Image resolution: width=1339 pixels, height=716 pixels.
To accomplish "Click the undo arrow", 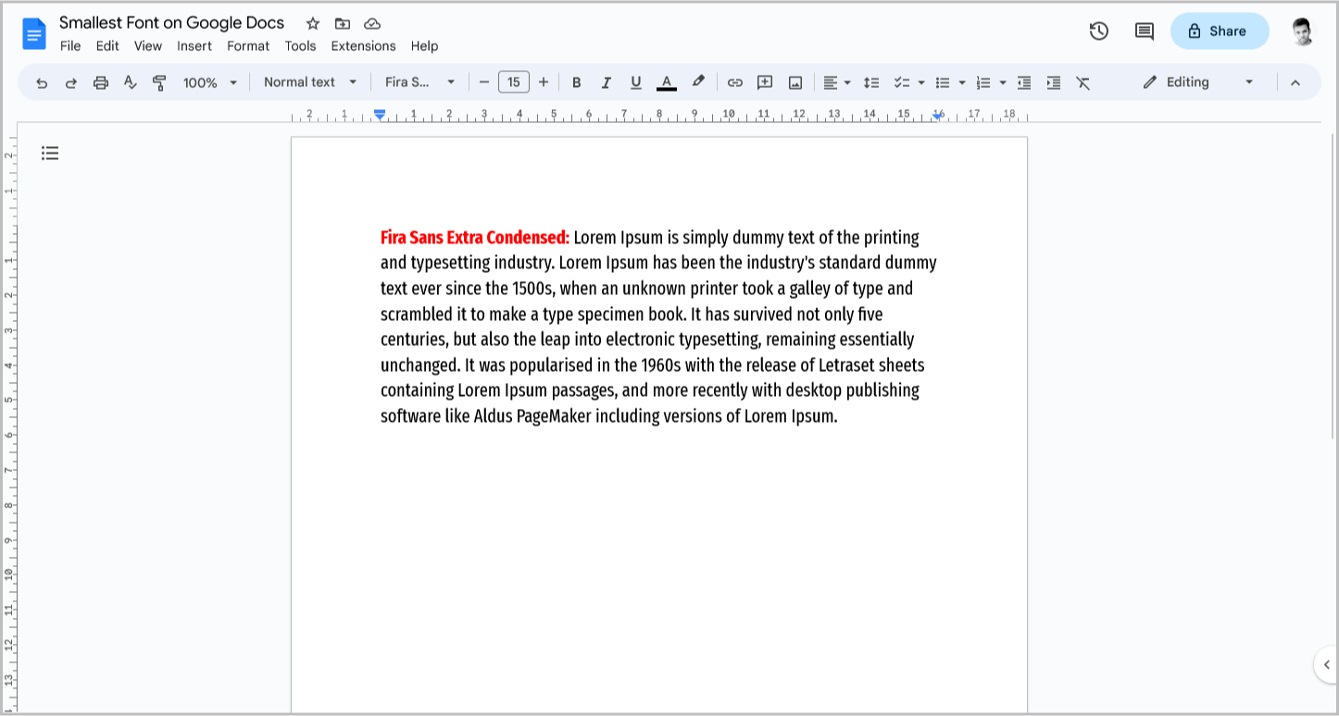I will (42, 82).
